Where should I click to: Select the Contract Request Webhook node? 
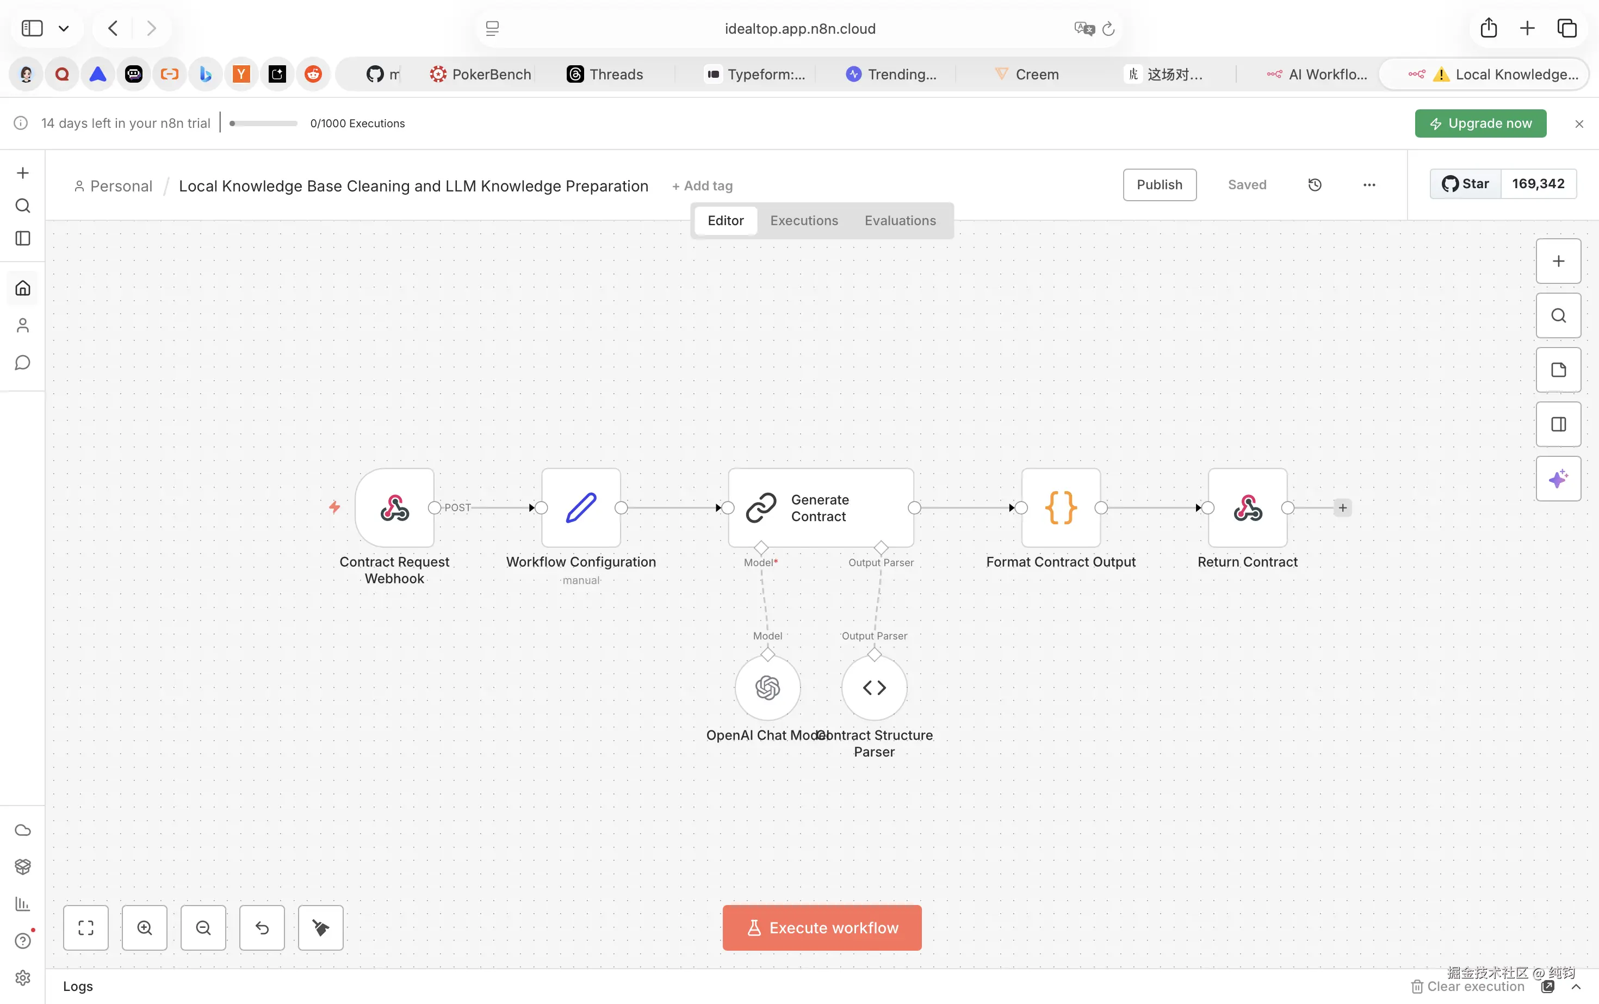(394, 508)
